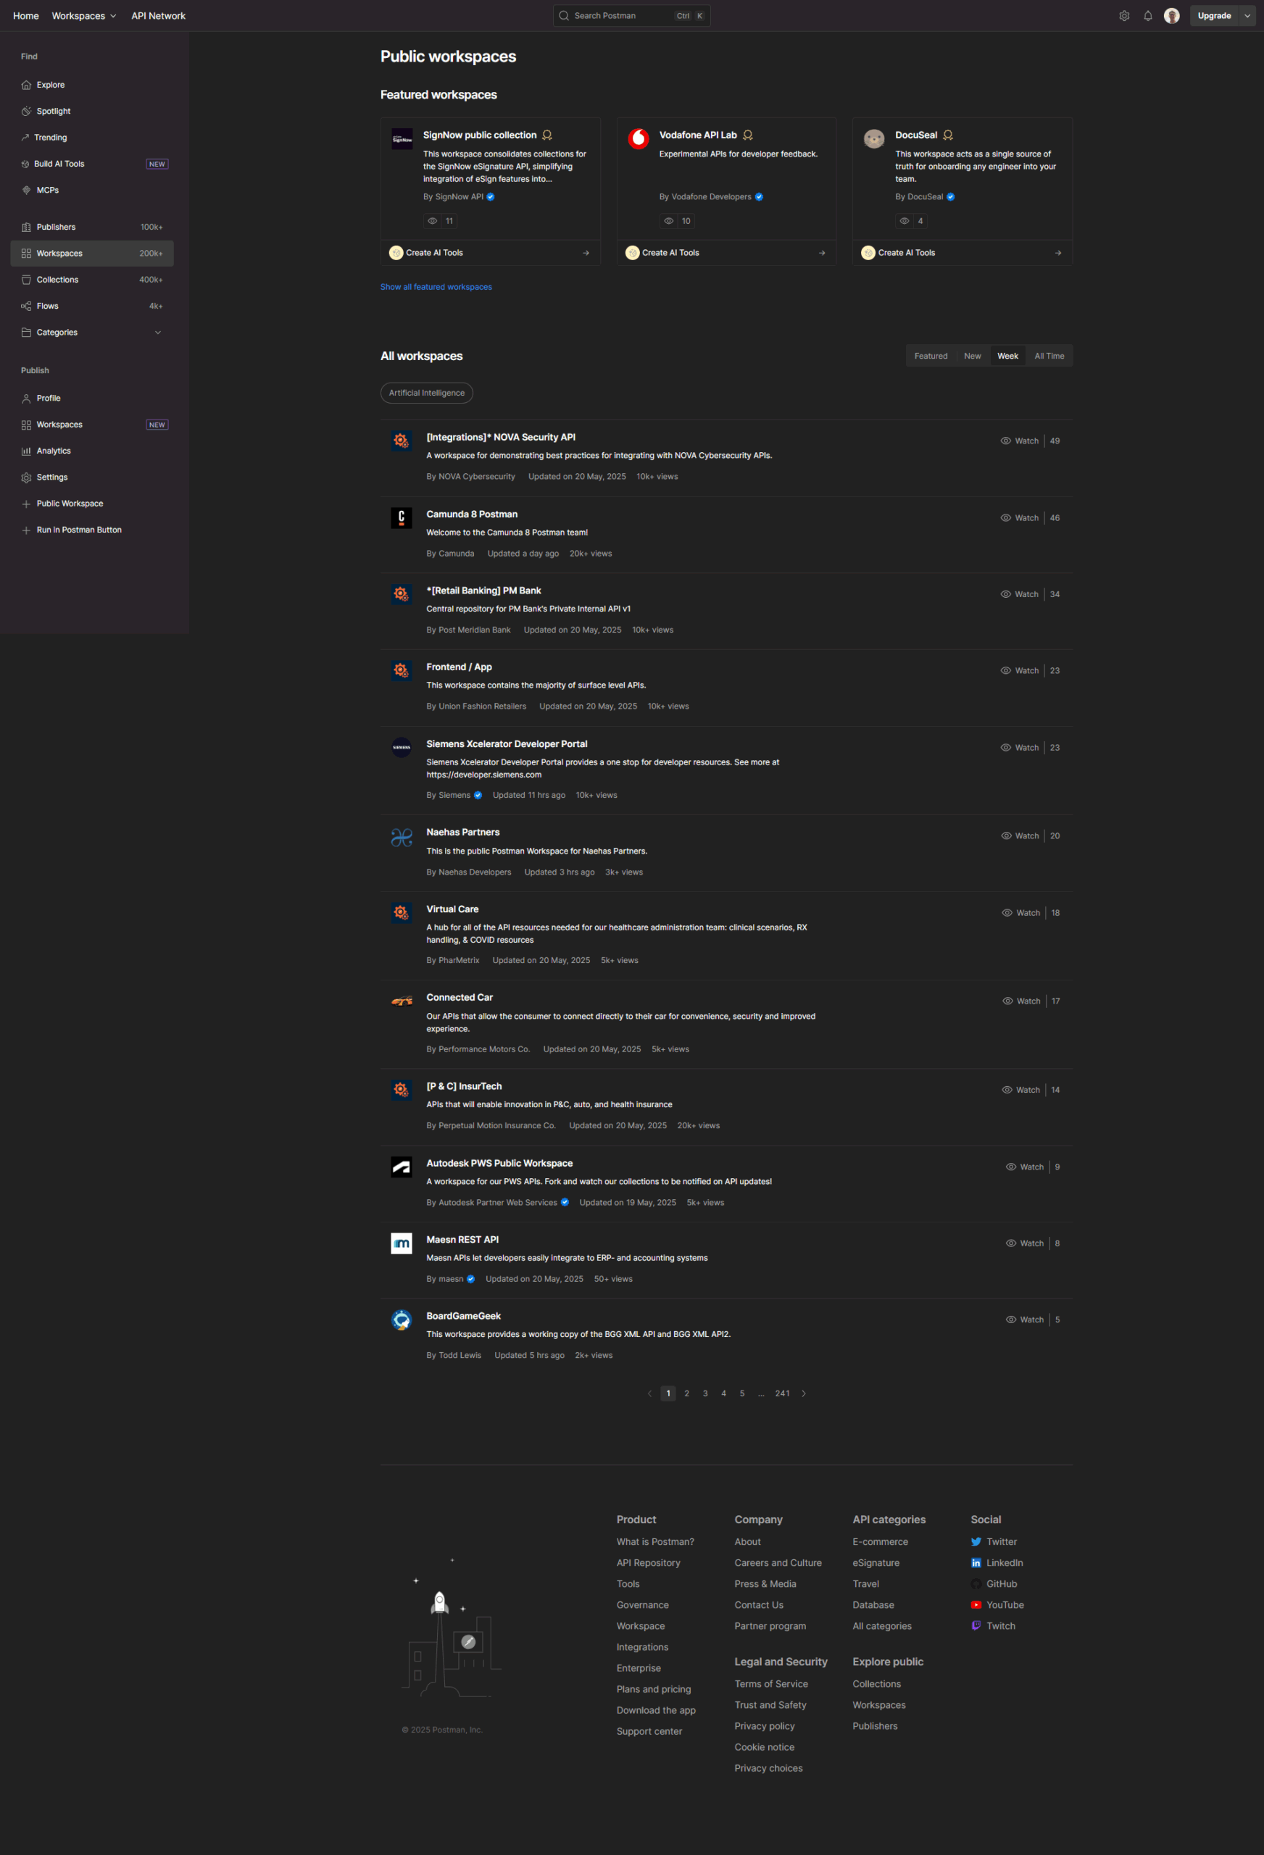
Task: Click the plus icon beside Run in Postman Button
Action: [x=26, y=530]
